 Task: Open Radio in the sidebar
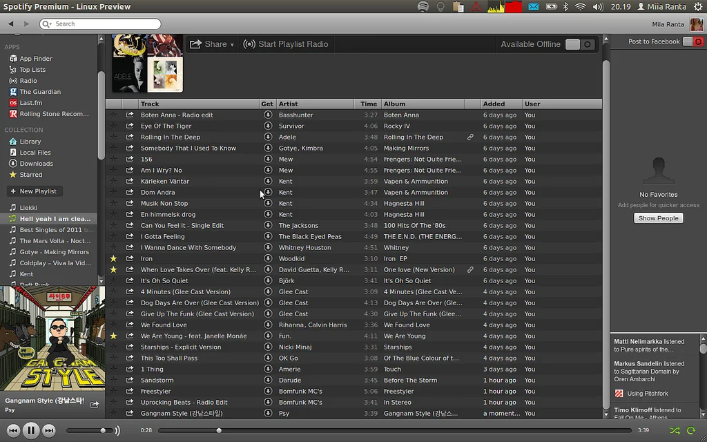23,81
